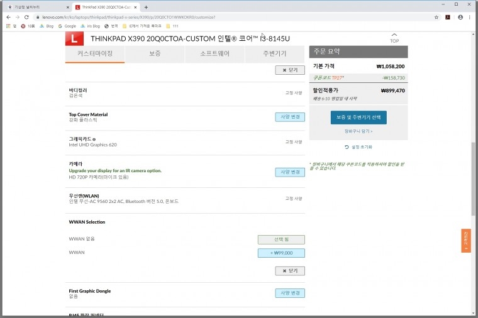Viewport: 478px width, 318px height.
Task: Open the PDF extension icon in toolbar
Action: point(448,18)
